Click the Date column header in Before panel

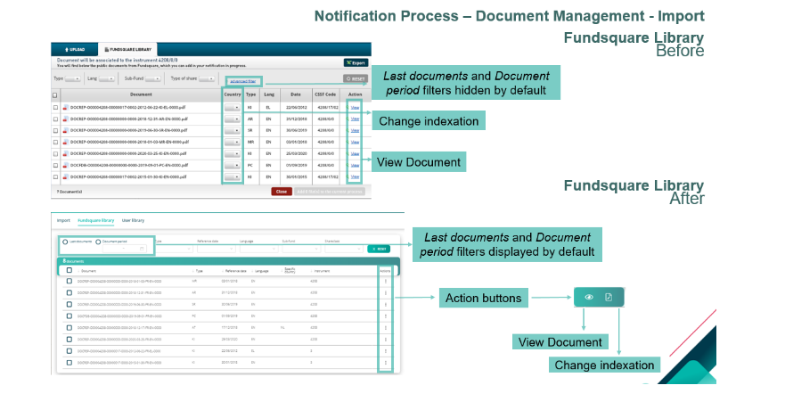pos(296,94)
